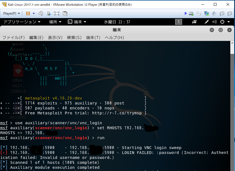Open the ファイル(F) menu
The image size is (235, 171).
14,37
